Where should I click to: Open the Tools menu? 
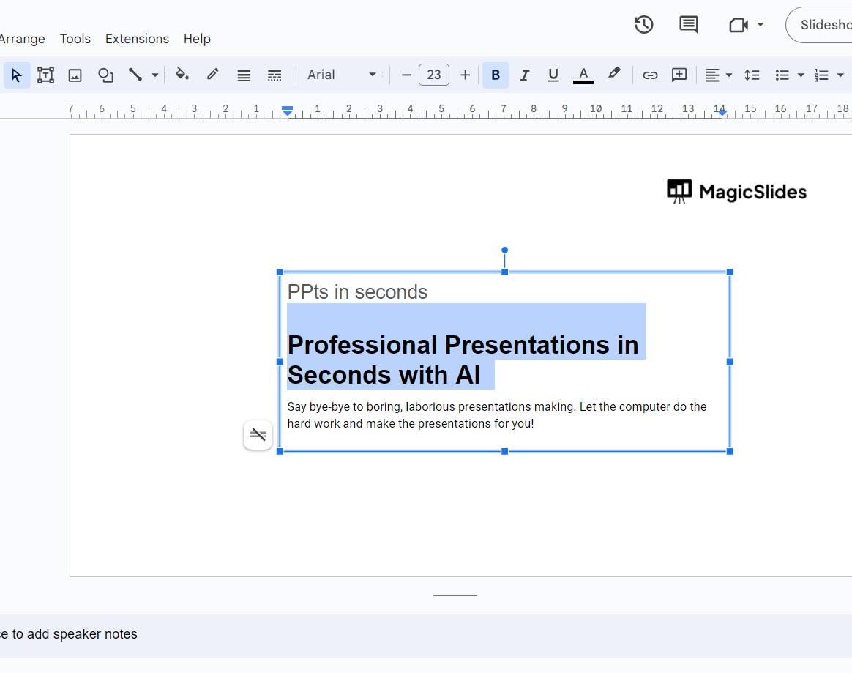click(x=75, y=39)
